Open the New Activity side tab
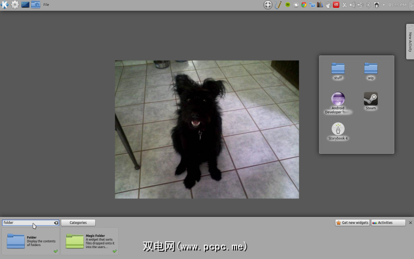414x259 pixels. [410, 41]
